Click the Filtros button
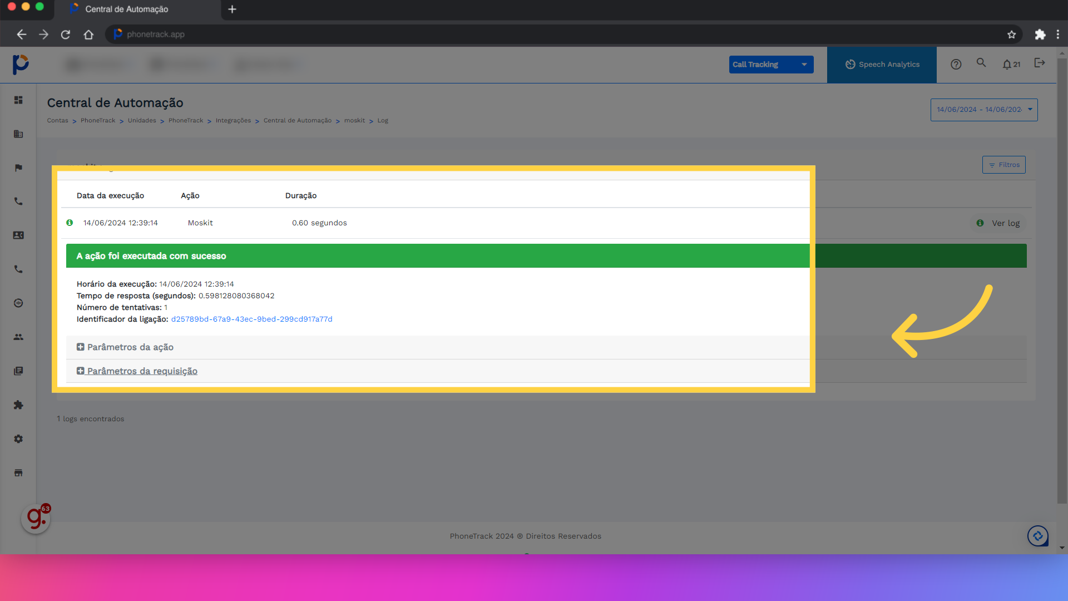Viewport: 1068px width, 601px height. [x=1003, y=165]
